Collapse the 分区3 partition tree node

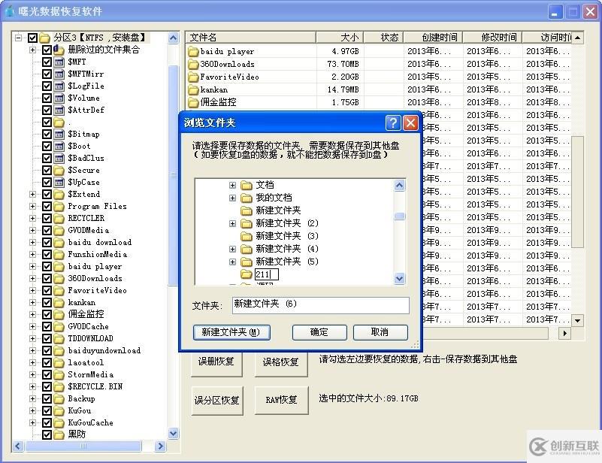click(19, 38)
